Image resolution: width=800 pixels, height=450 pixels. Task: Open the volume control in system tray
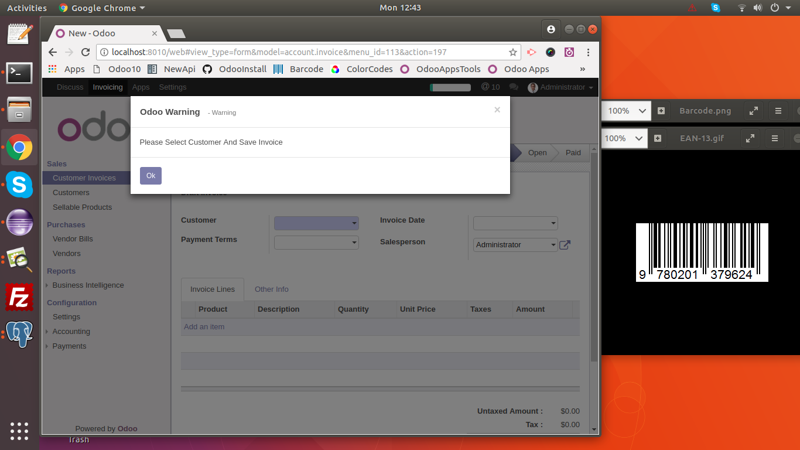(758, 8)
